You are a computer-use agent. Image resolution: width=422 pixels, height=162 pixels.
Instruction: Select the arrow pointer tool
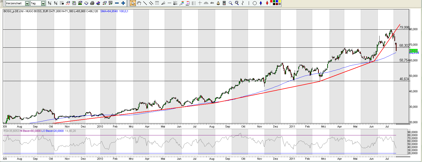click(x=133, y=3)
